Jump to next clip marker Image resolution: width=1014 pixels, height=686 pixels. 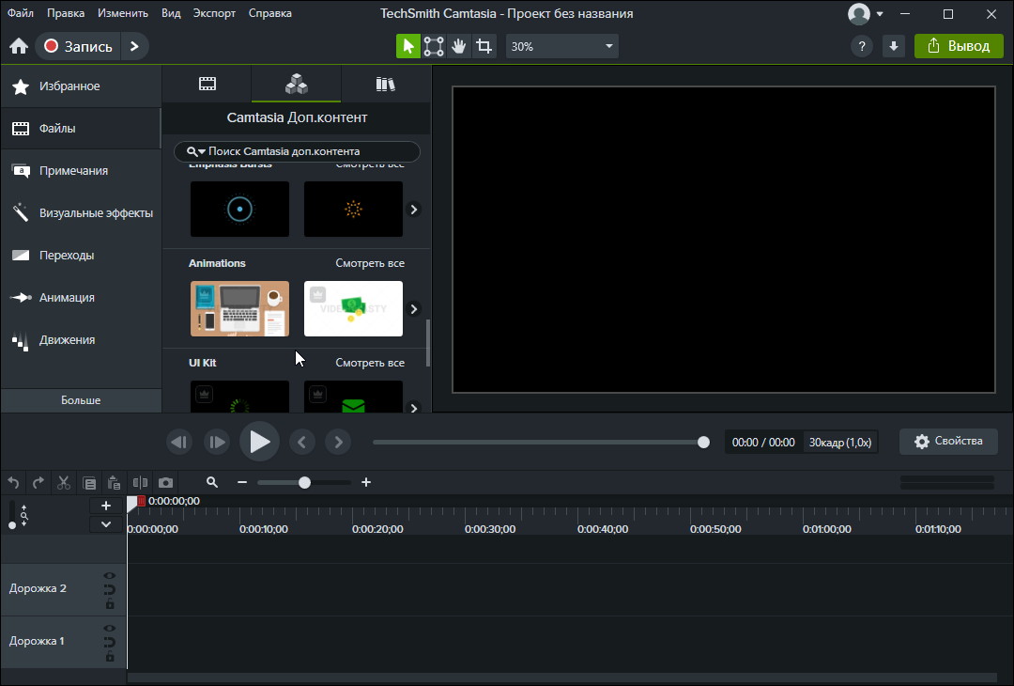338,442
